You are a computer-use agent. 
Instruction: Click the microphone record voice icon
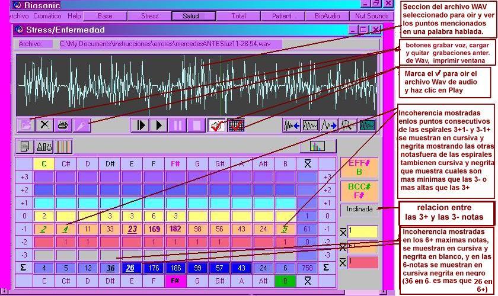pyautogui.click(x=81, y=125)
